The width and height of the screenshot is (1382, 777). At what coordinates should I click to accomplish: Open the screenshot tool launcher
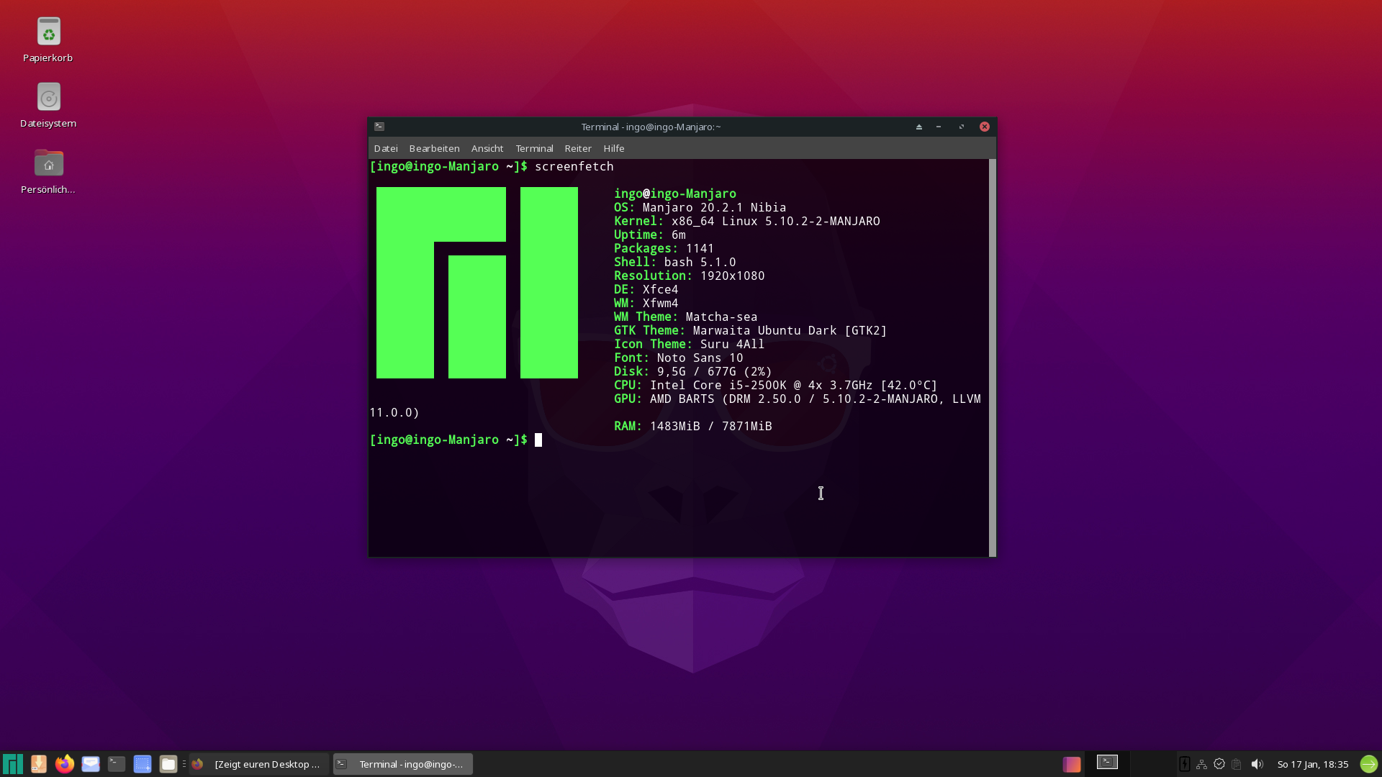pos(143,764)
